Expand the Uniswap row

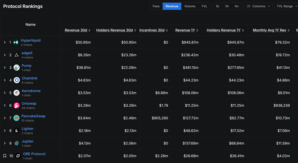tap(5, 105)
